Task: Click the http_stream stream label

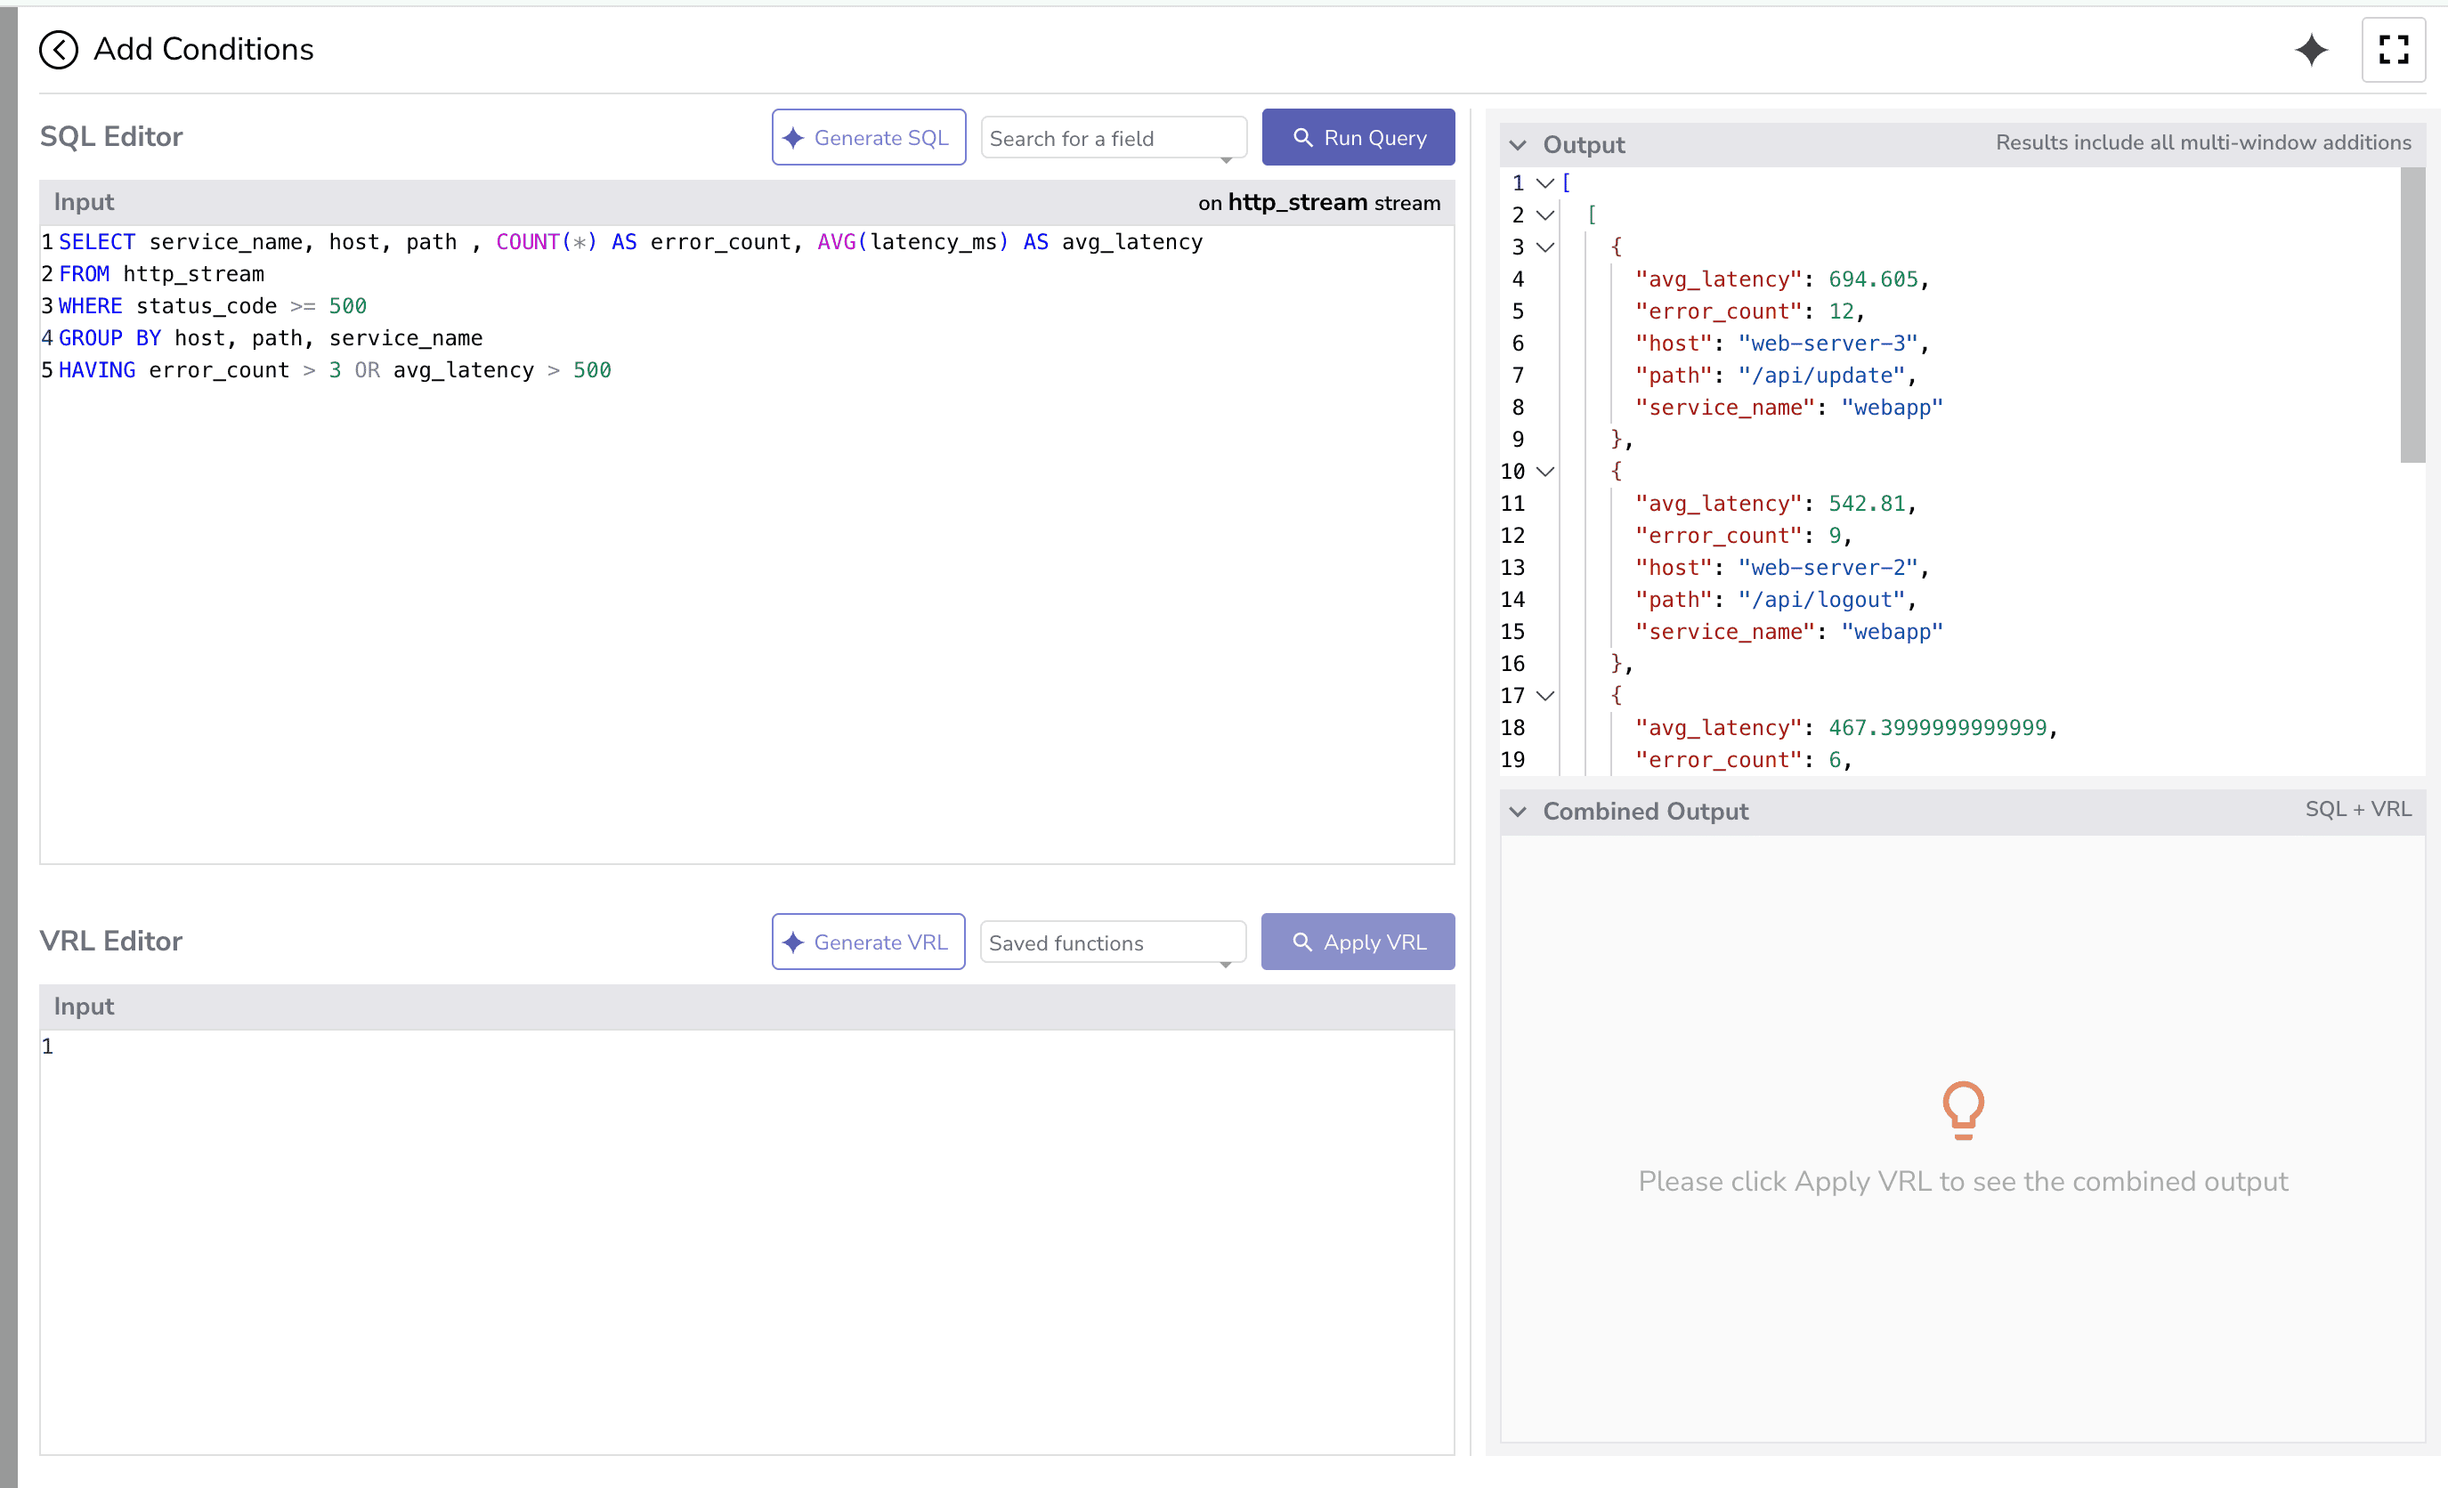Action: coord(1296,203)
